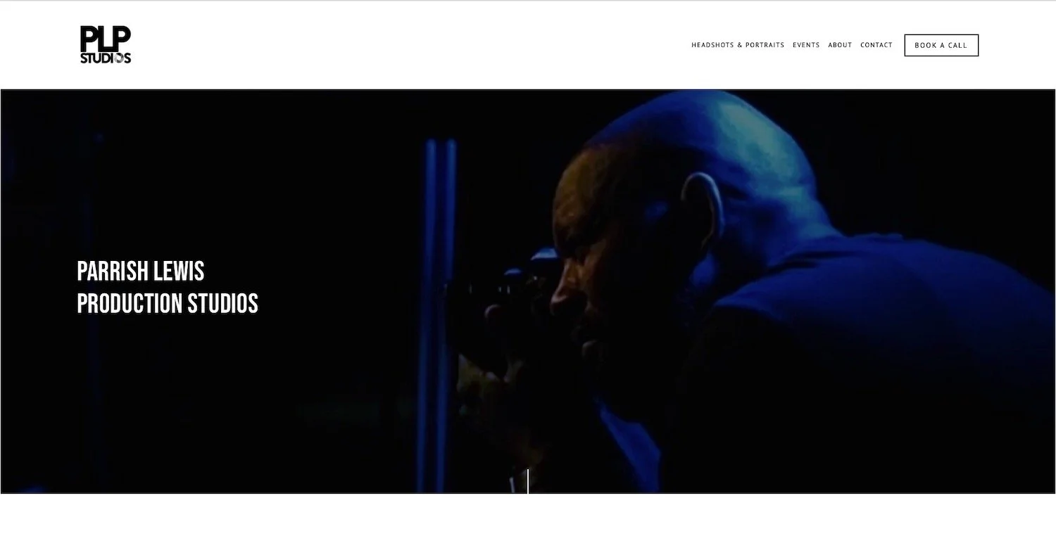1056x550 pixels.
Task: Click the white scroll indicator line
Action: (528, 481)
